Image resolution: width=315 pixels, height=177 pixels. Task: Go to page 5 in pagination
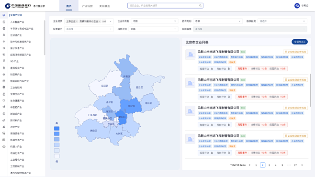[282, 165]
